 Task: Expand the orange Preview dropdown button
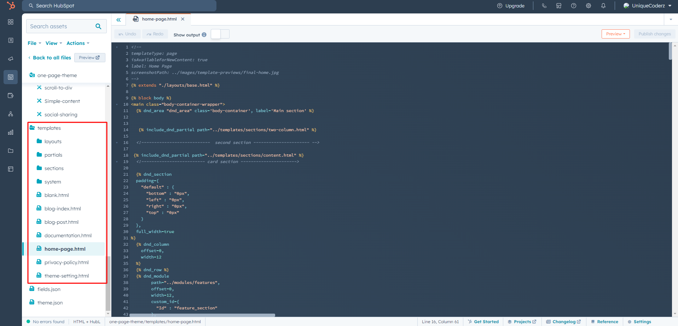tap(615, 34)
